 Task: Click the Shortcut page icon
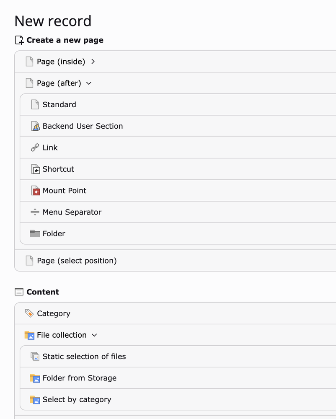35,169
